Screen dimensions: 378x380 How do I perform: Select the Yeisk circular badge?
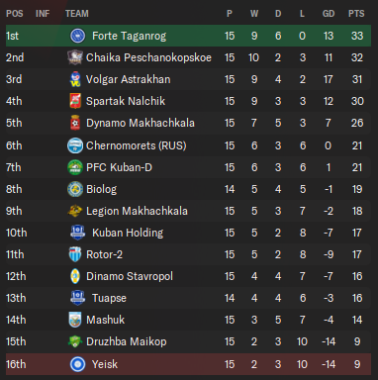point(78,364)
